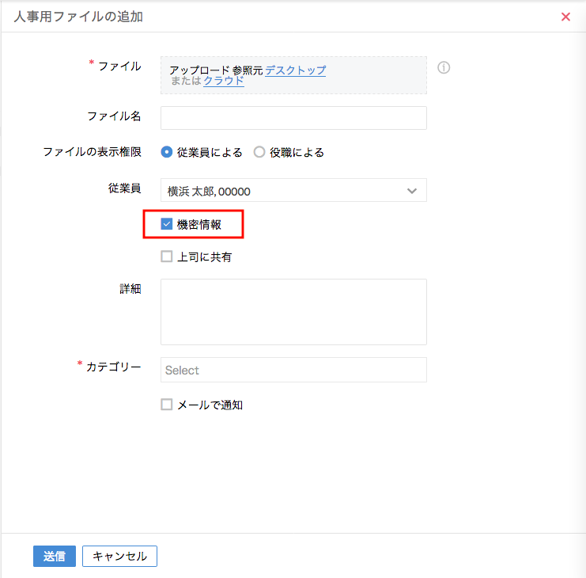The image size is (586, 578).
Task: Enable the 上司に共有 checkbox
Action: click(166, 257)
